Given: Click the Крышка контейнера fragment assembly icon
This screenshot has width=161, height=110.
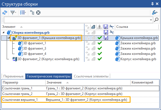Looking at the screenshot, I should tap(15, 38).
